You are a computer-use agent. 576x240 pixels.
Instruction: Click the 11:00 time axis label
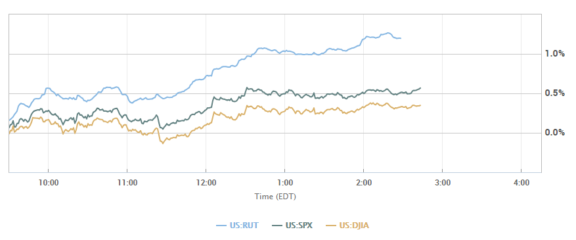[127, 182]
